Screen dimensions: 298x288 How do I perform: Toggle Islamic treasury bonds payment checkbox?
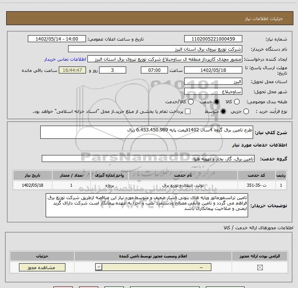pos(188,111)
